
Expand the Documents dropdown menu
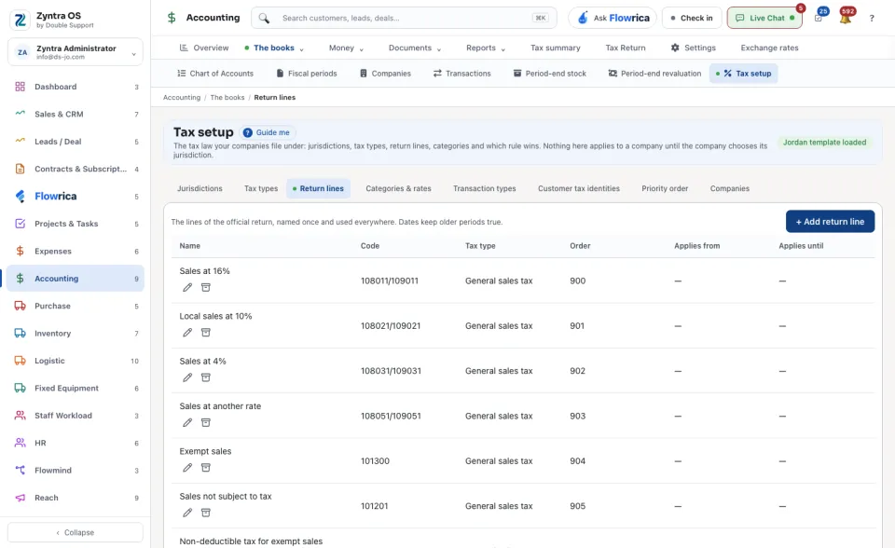(414, 48)
